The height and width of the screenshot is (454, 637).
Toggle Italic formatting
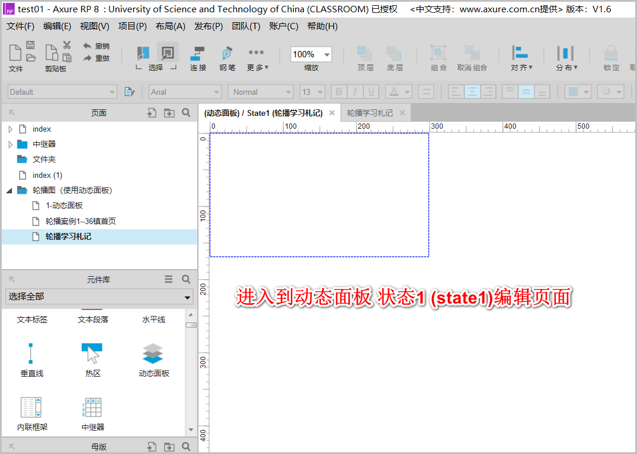355,92
